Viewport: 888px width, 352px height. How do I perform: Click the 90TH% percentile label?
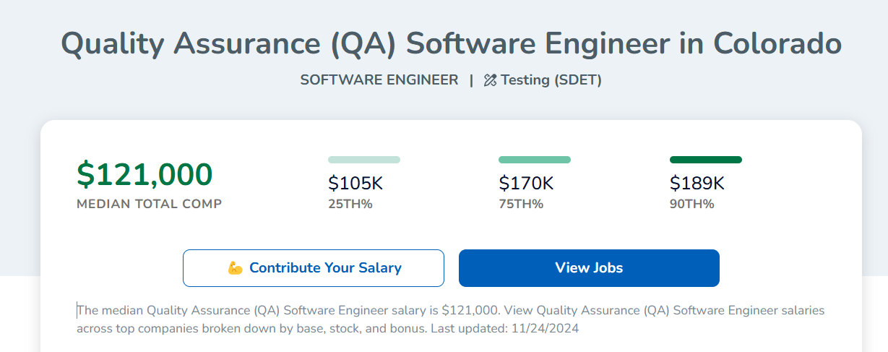692,204
